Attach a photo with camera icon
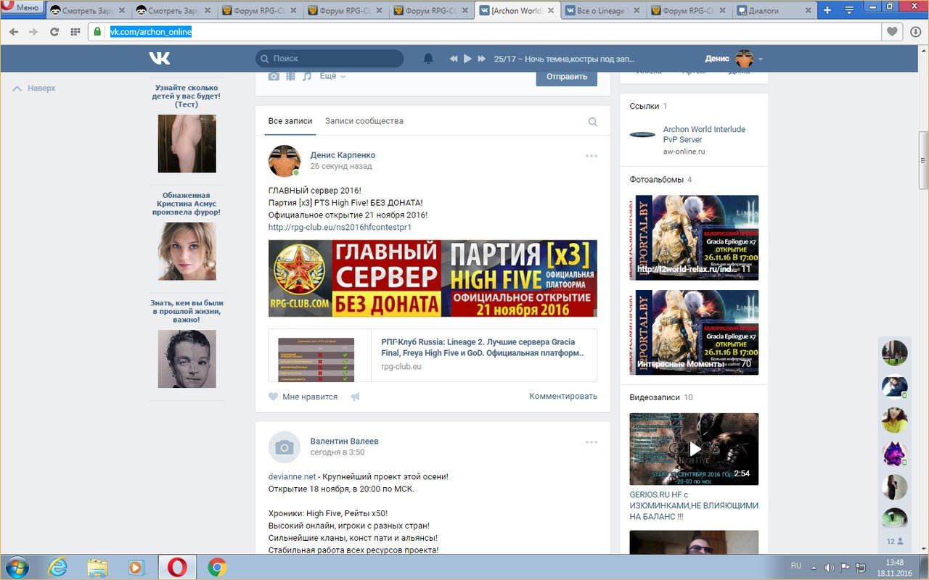Image resolution: width=929 pixels, height=580 pixels. (x=274, y=75)
